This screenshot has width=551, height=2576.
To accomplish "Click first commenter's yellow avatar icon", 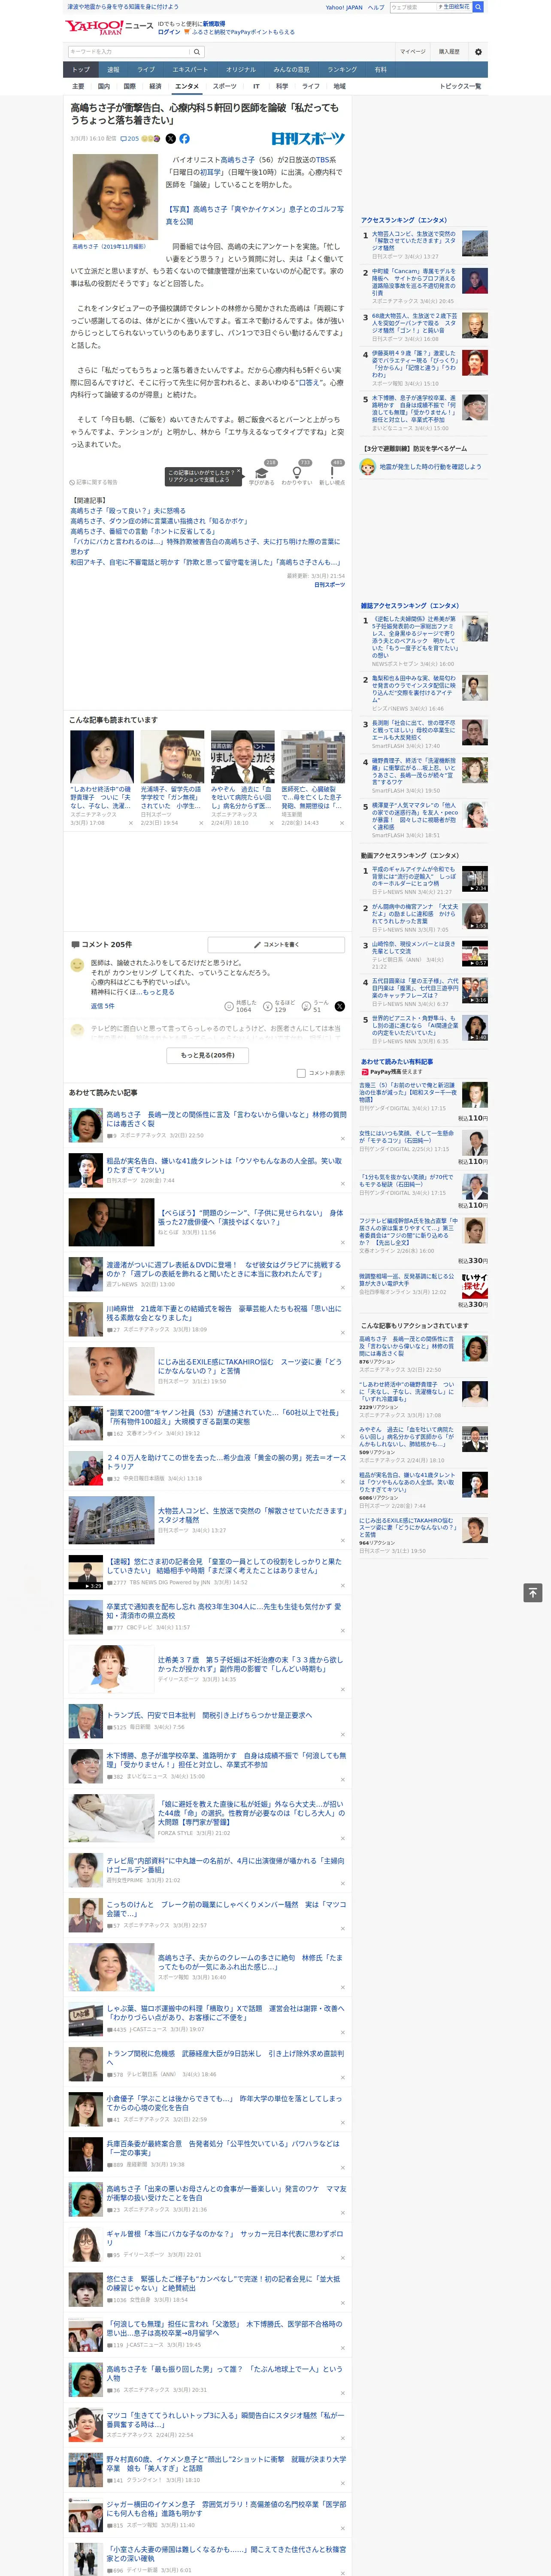I will 77,965.
